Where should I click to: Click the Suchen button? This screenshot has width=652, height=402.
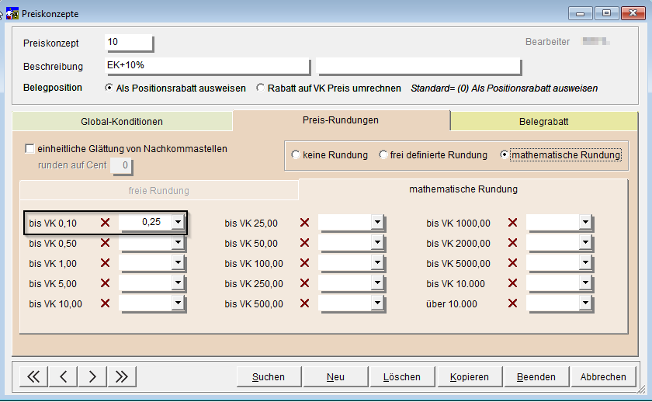tap(269, 376)
